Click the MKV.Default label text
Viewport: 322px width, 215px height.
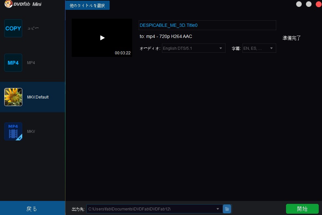coord(38,97)
